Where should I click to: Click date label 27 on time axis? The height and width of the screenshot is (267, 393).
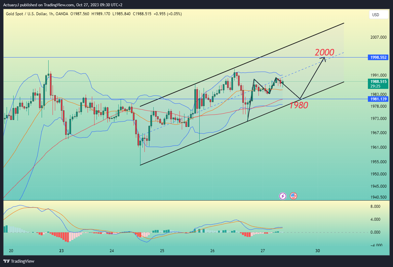pyautogui.click(x=263, y=250)
